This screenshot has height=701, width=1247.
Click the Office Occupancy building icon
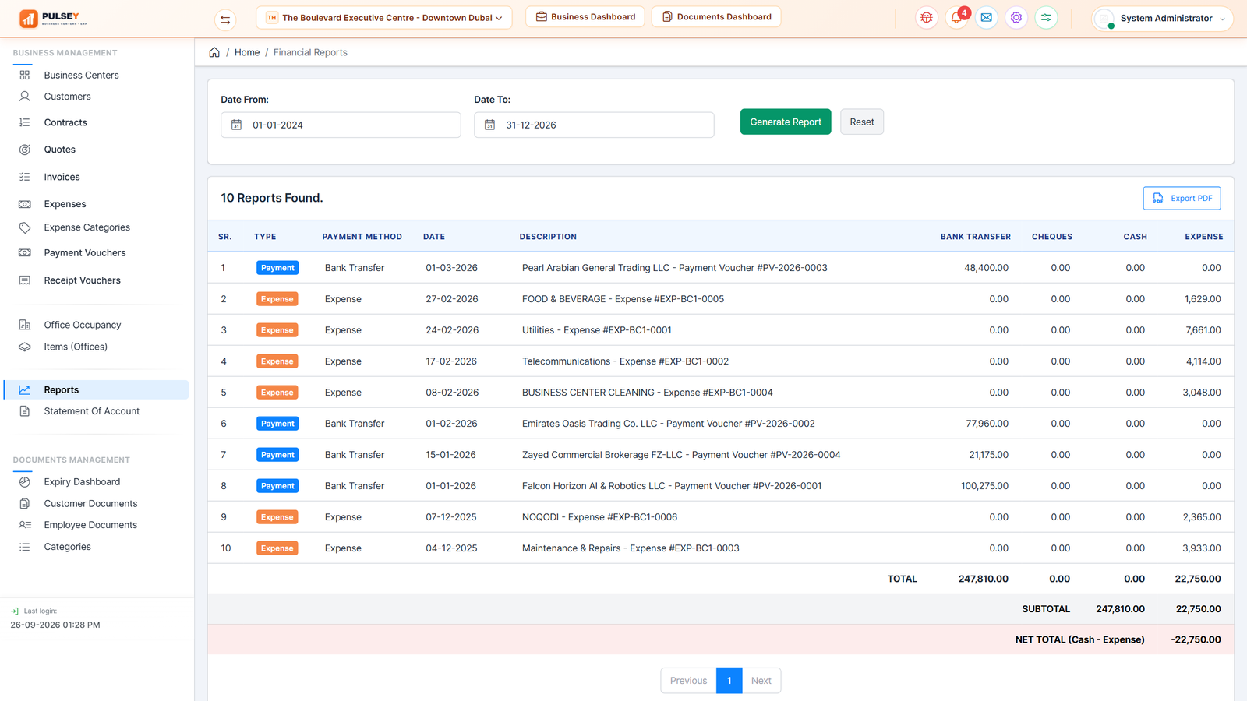pos(25,325)
